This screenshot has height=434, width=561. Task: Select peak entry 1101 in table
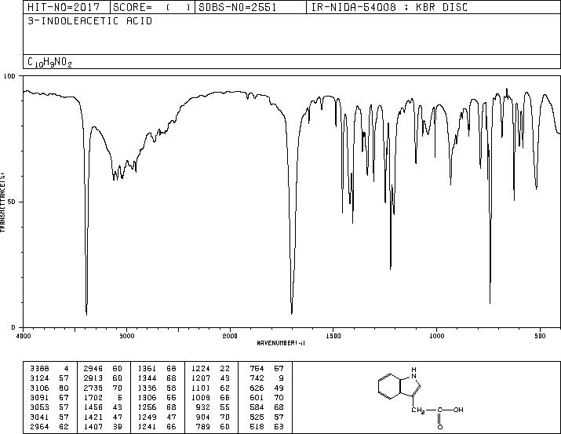tap(211, 388)
